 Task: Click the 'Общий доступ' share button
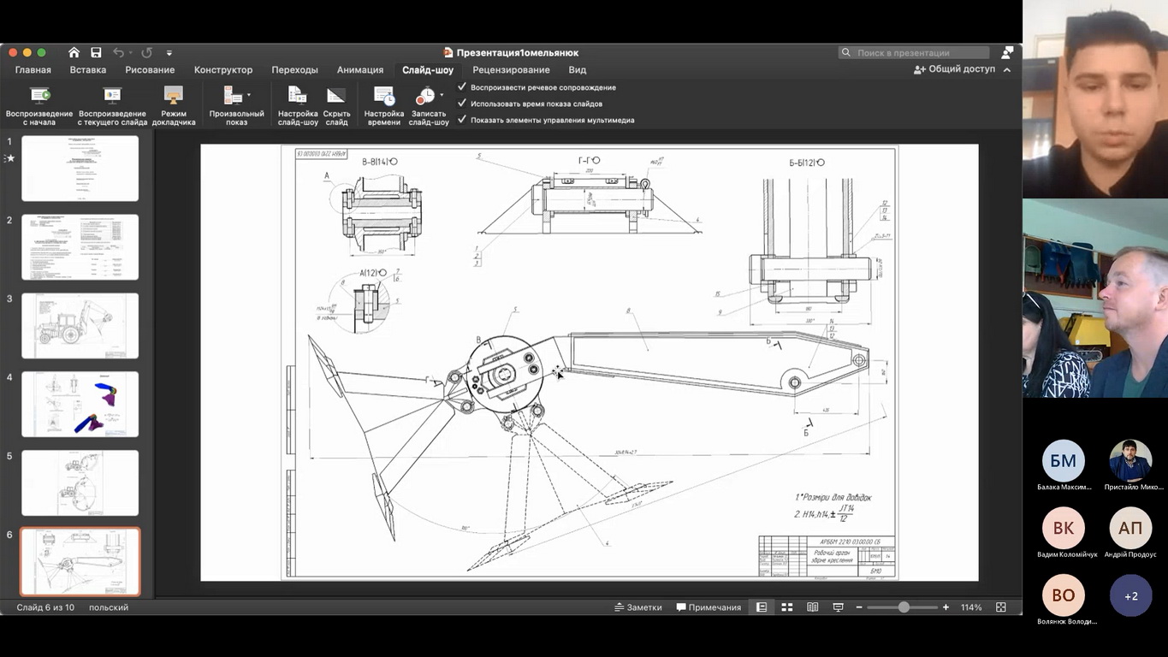click(954, 69)
